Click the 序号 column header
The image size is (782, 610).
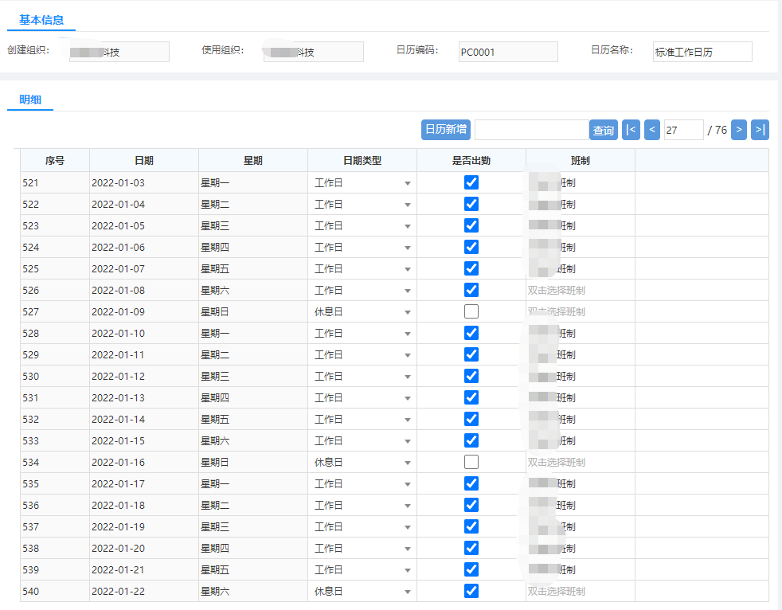pos(55,161)
